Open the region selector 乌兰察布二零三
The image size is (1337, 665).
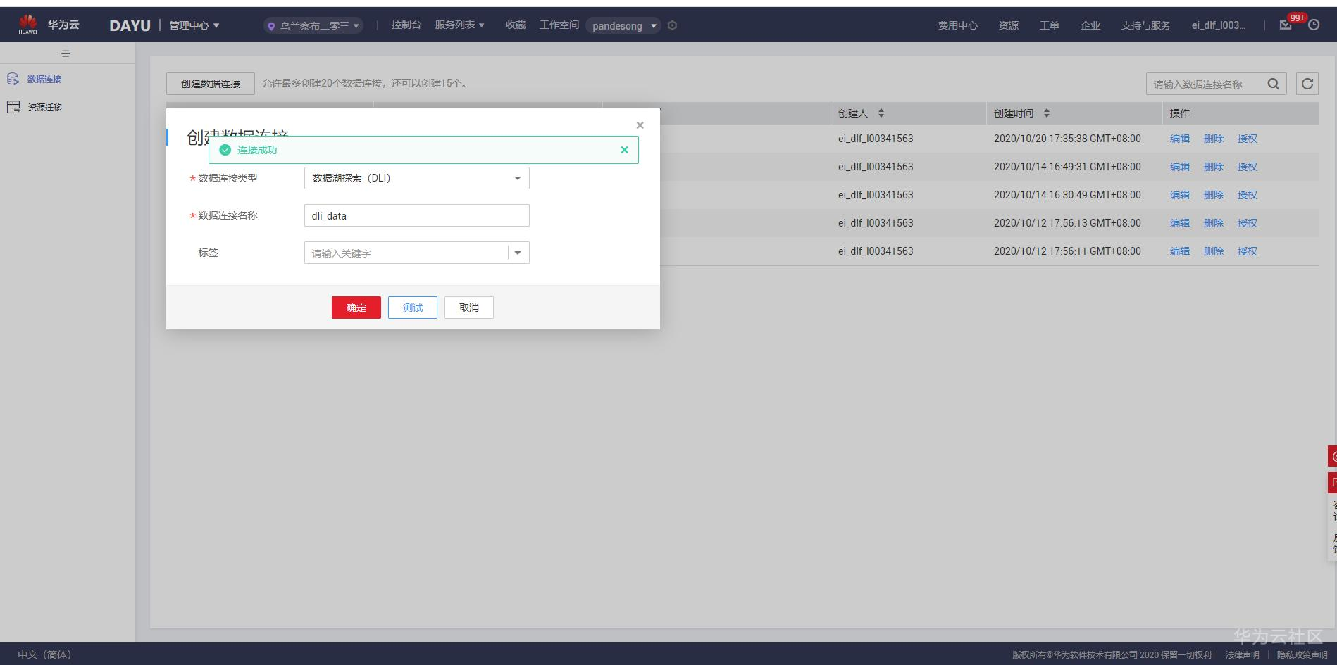tap(313, 26)
